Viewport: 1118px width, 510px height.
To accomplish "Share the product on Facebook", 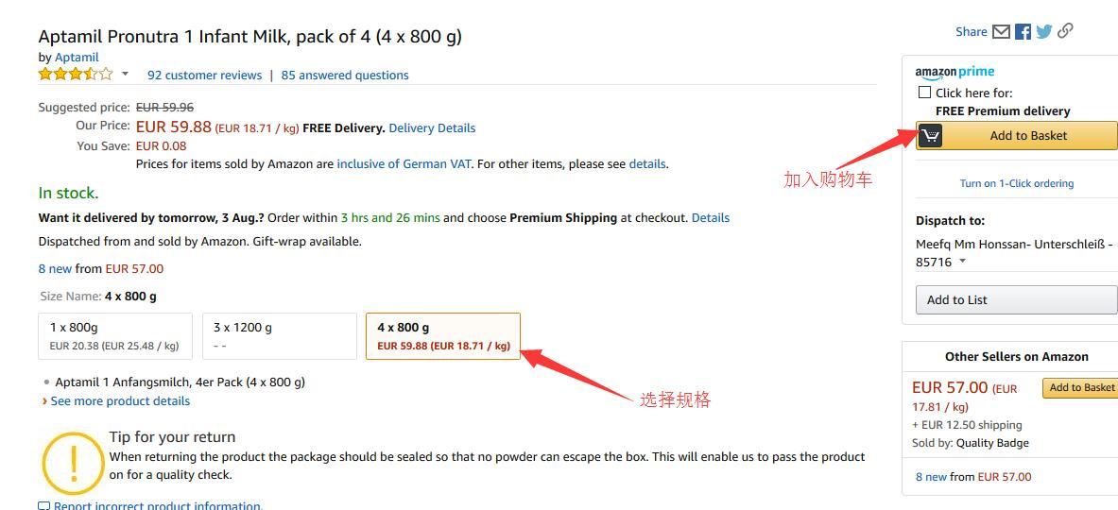I will pos(1023,31).
